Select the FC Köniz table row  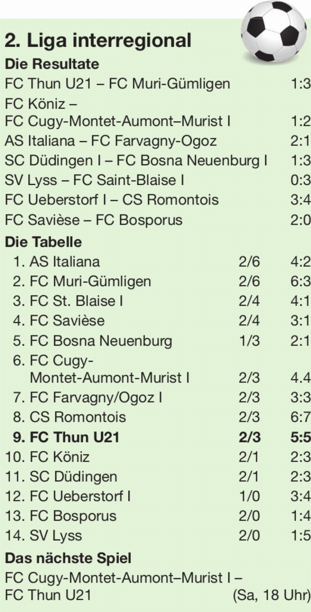158,457
